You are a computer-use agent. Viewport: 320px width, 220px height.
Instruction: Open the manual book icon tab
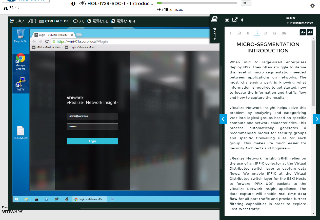pos(214,19)
